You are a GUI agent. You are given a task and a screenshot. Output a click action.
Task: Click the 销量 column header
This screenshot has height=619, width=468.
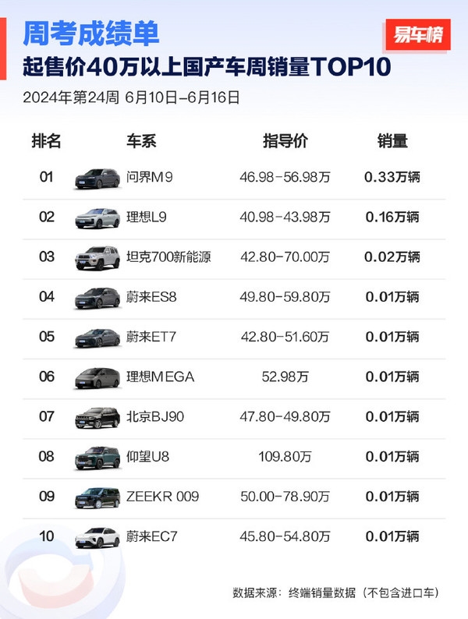[x=392, y=141]
